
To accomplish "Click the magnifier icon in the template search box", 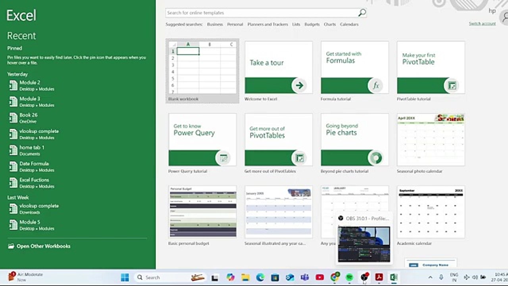I will click(x=362, y=13).
